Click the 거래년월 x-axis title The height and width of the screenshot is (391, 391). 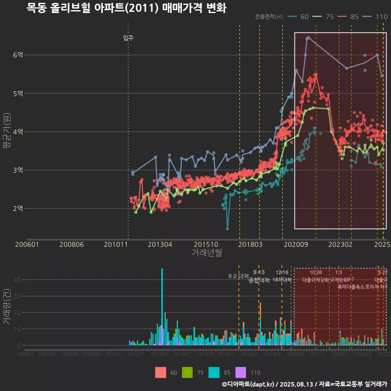click(x=207, y=253)
